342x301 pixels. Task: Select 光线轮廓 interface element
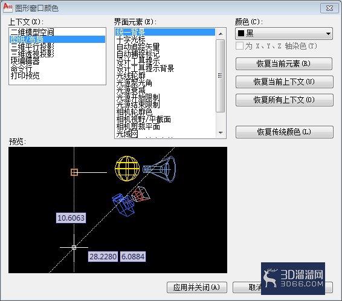(165, 76)
